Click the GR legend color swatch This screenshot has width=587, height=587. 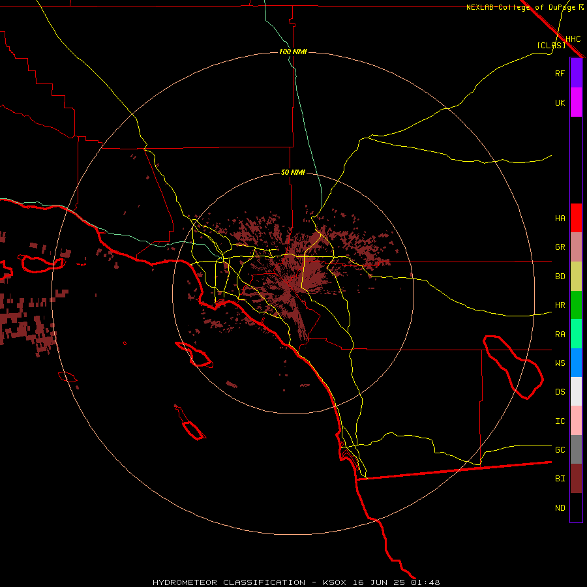point(576,247)
